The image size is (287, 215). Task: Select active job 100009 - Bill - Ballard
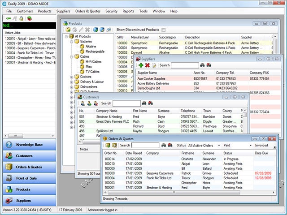30,43
